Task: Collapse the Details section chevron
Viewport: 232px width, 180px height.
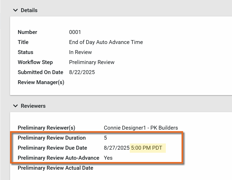Action: click(x=15, y=10)
